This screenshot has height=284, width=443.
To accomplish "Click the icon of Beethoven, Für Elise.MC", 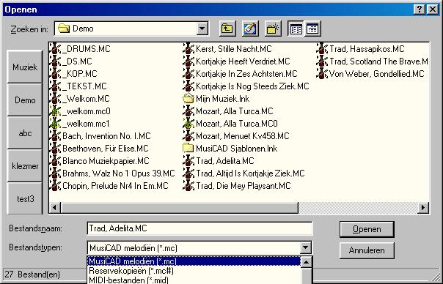I will [55, 149].
